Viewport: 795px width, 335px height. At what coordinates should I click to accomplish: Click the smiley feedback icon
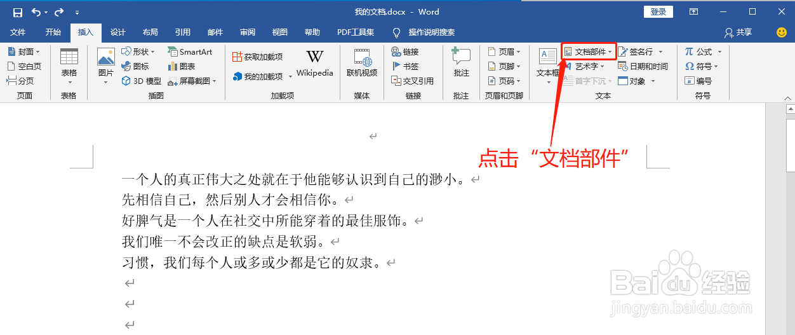pos(782,32)
